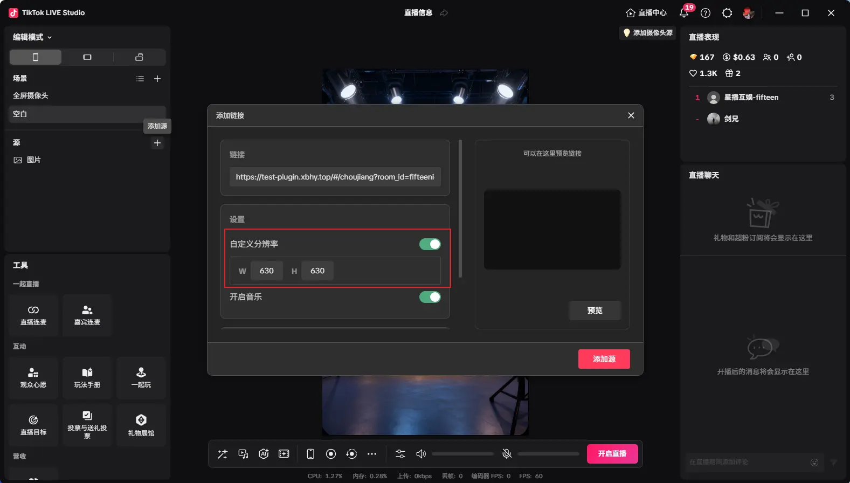850x483 pixels.
Task: Open the more options ellipsis menu
Action: click(x=372, y=454)
